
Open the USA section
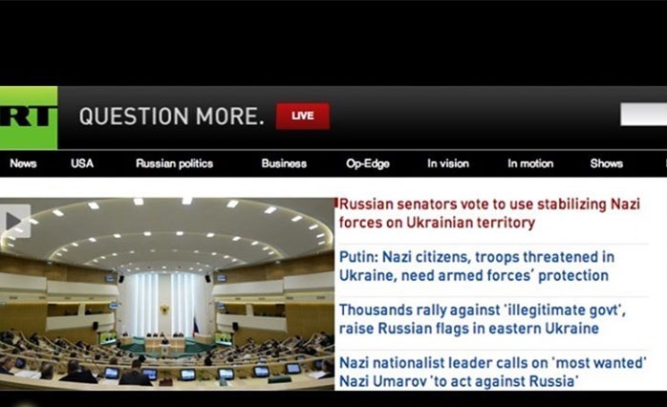(x=82, y=163)
